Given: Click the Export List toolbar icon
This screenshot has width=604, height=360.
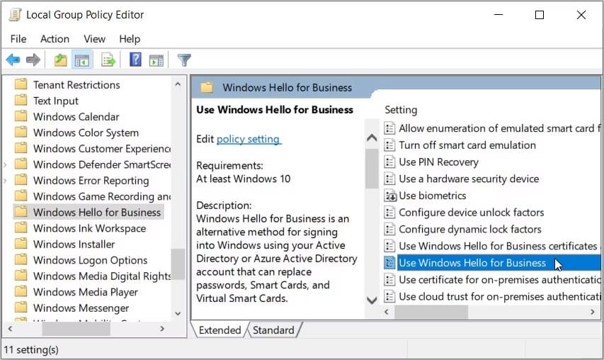Looking at the screenshot, I should point(108,60).
